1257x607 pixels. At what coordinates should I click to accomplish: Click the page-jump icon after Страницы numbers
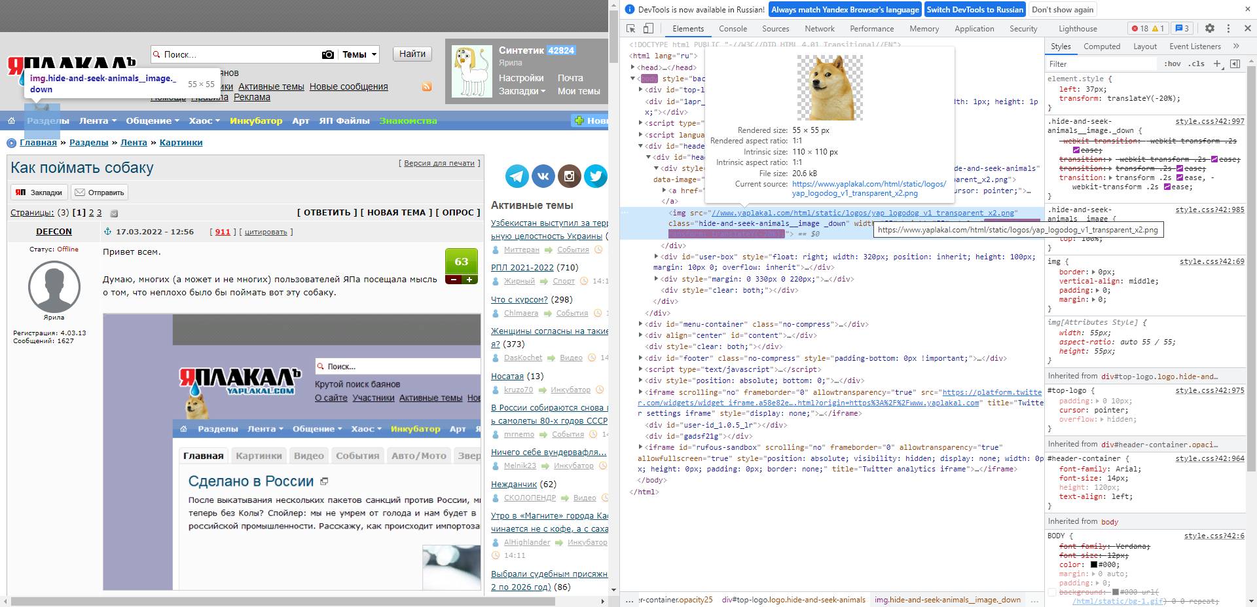coord(114,213)
